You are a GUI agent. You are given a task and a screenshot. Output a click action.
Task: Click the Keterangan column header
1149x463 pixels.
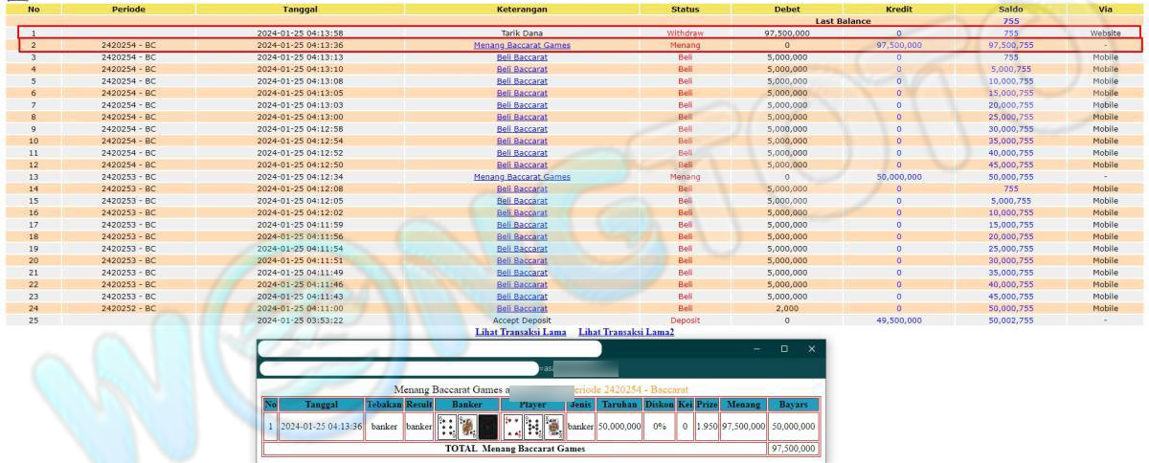522,9
